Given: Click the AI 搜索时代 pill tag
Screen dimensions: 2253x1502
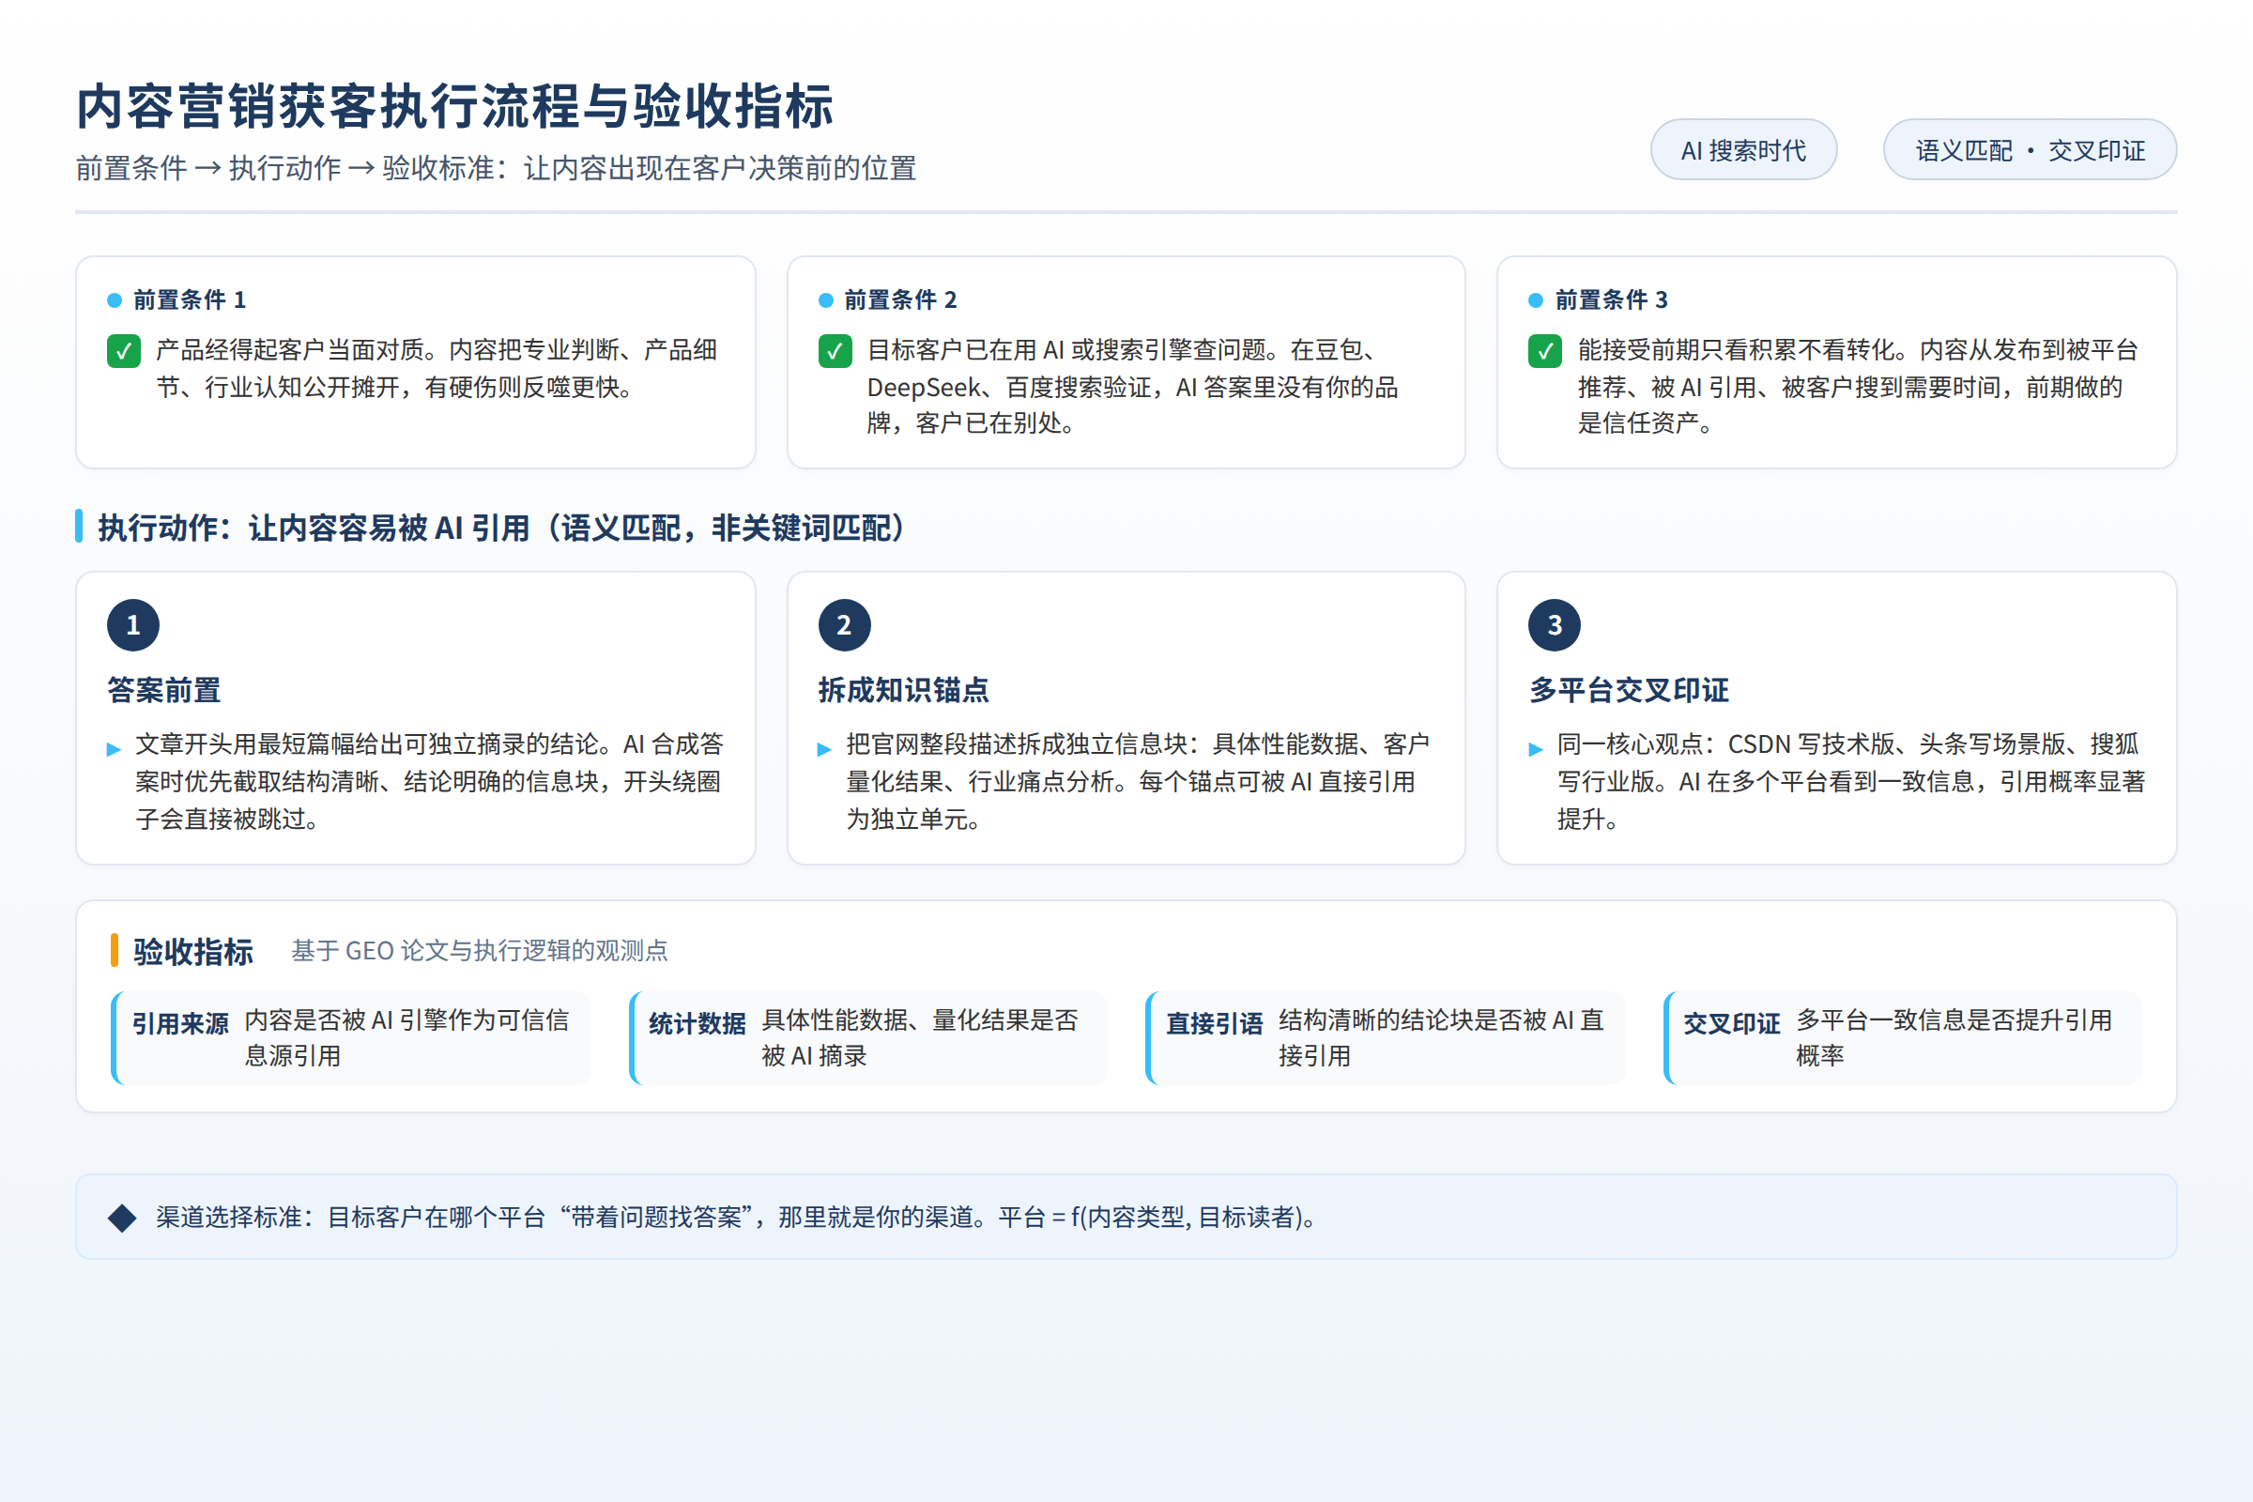Looking at the screenshot, I should click(1743, 149).
